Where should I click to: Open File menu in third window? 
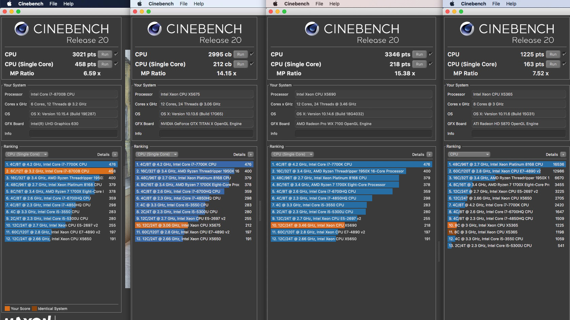(x=319, y=4)
